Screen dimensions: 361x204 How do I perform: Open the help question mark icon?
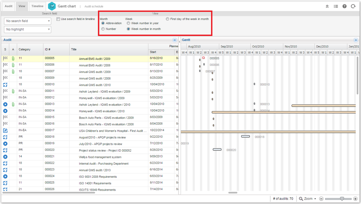coord(344,6)
